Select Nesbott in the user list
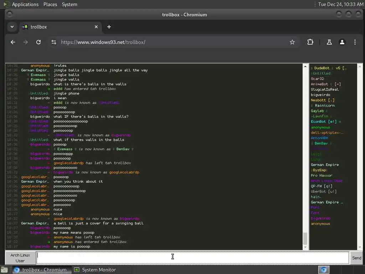Viewport: 365px width, 274px height. point(322,100)
